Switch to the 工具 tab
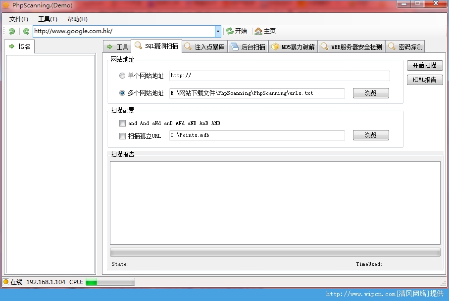Image resolution: width=449 pixels, height=301 pixels. click(117, 47)
